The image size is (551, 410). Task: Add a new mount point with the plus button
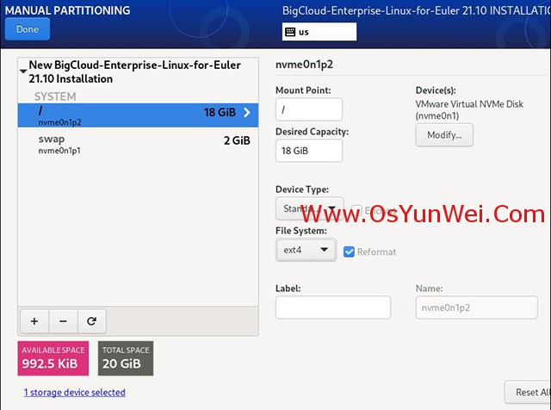point(34,321)
